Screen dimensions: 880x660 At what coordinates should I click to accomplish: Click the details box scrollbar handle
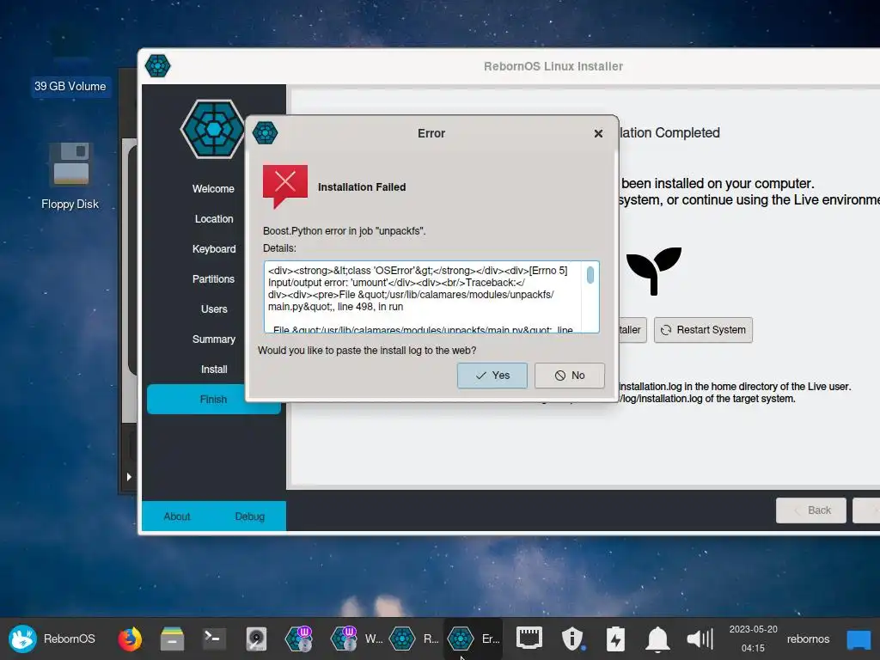coord(590,275)
